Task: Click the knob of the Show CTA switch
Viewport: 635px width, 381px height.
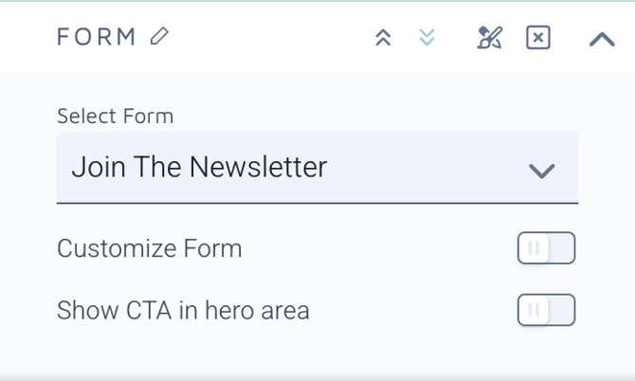Action: pyautogui.click(x=534, y=310)
